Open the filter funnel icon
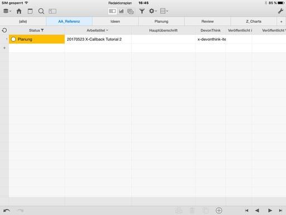Screen dimensions: 286x215 click(142, 11)
